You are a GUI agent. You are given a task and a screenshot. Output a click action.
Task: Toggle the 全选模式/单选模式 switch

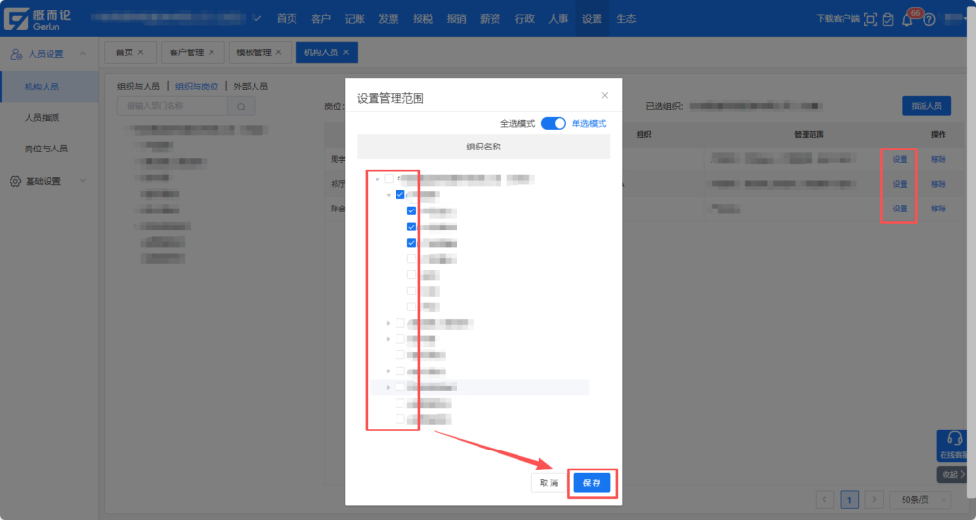[554, 123]
